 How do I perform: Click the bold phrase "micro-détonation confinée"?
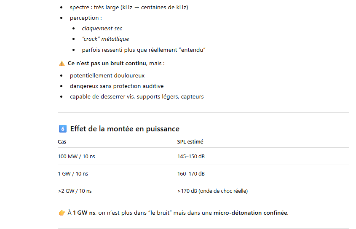click(x=251, y=213)
